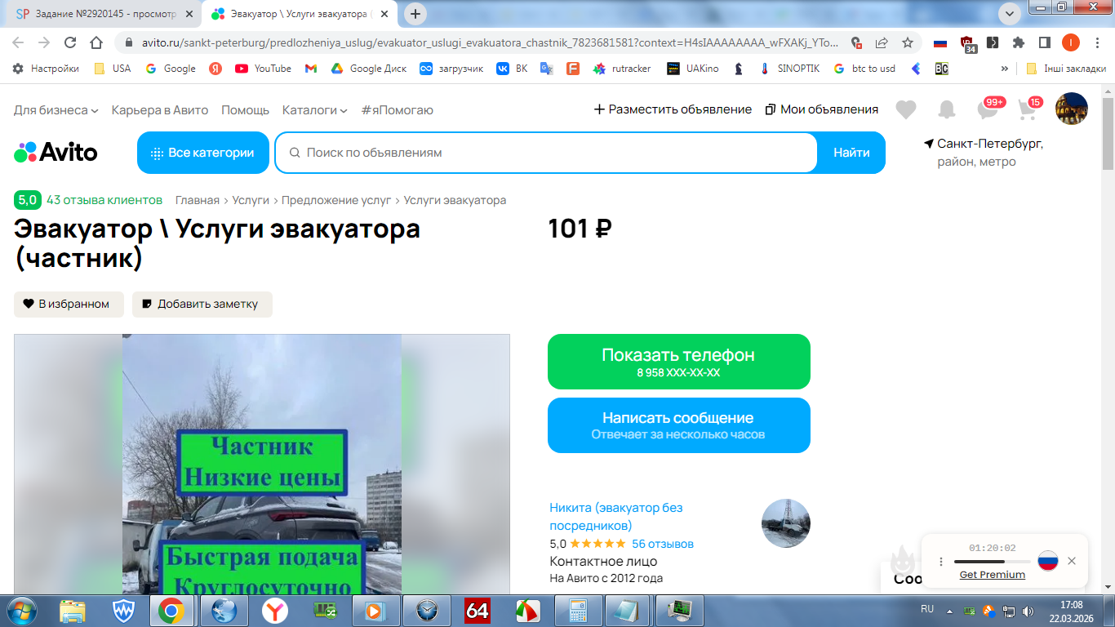Click Написать сообщение blue button

tap(679, 425)
